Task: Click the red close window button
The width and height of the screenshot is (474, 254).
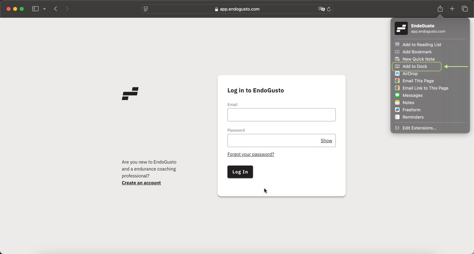Action: coord(9,9)
